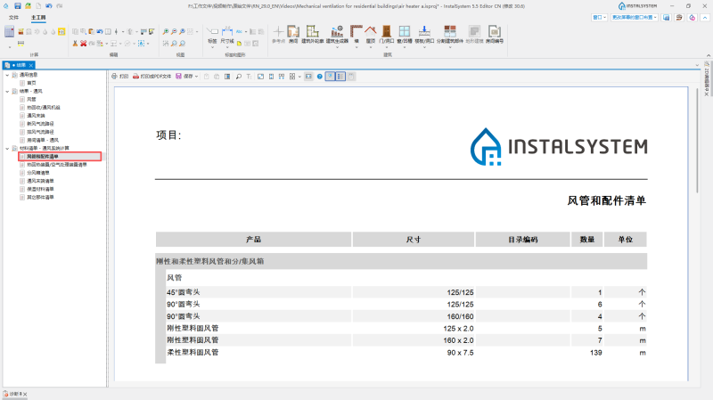The image size is (713, 400).
Task: Click the zoom in magnifier icon
Action: coord(166,31)
